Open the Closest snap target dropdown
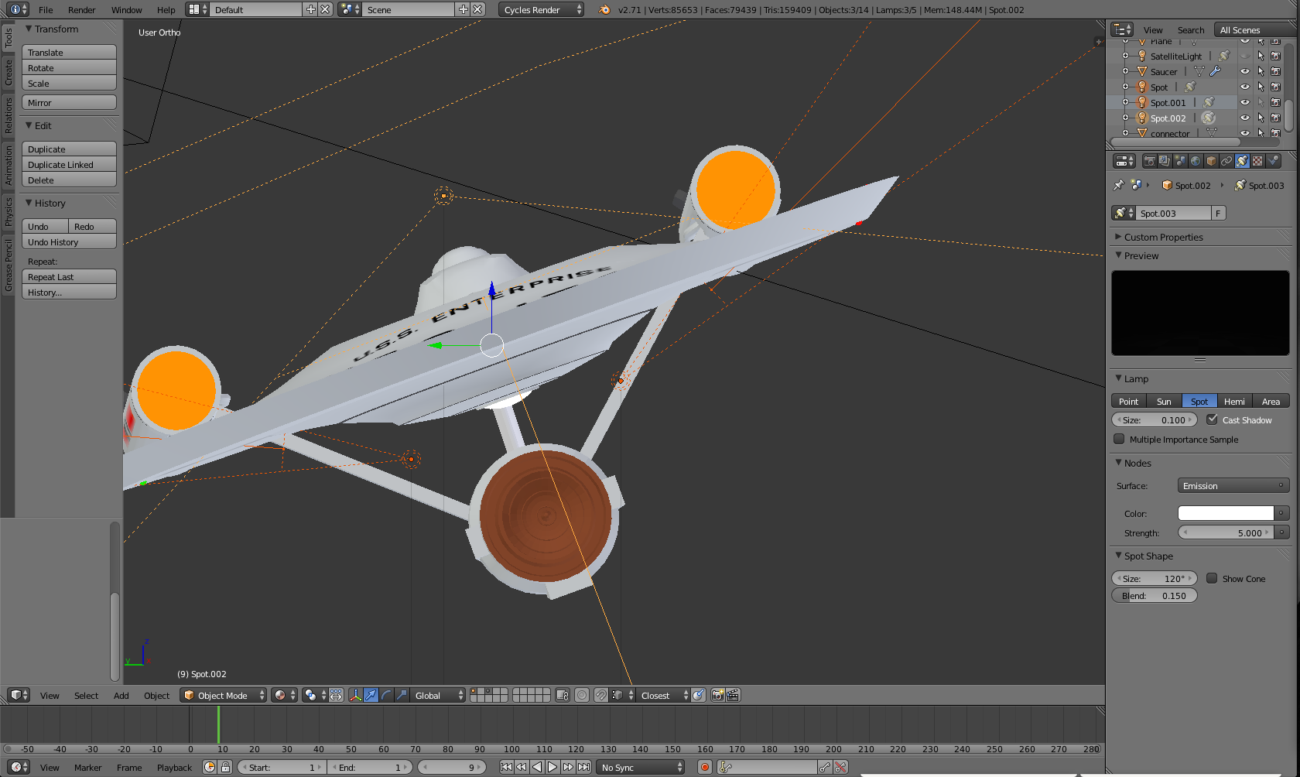1300x777 pixels. pyautogui.click(x=662, y=695)
